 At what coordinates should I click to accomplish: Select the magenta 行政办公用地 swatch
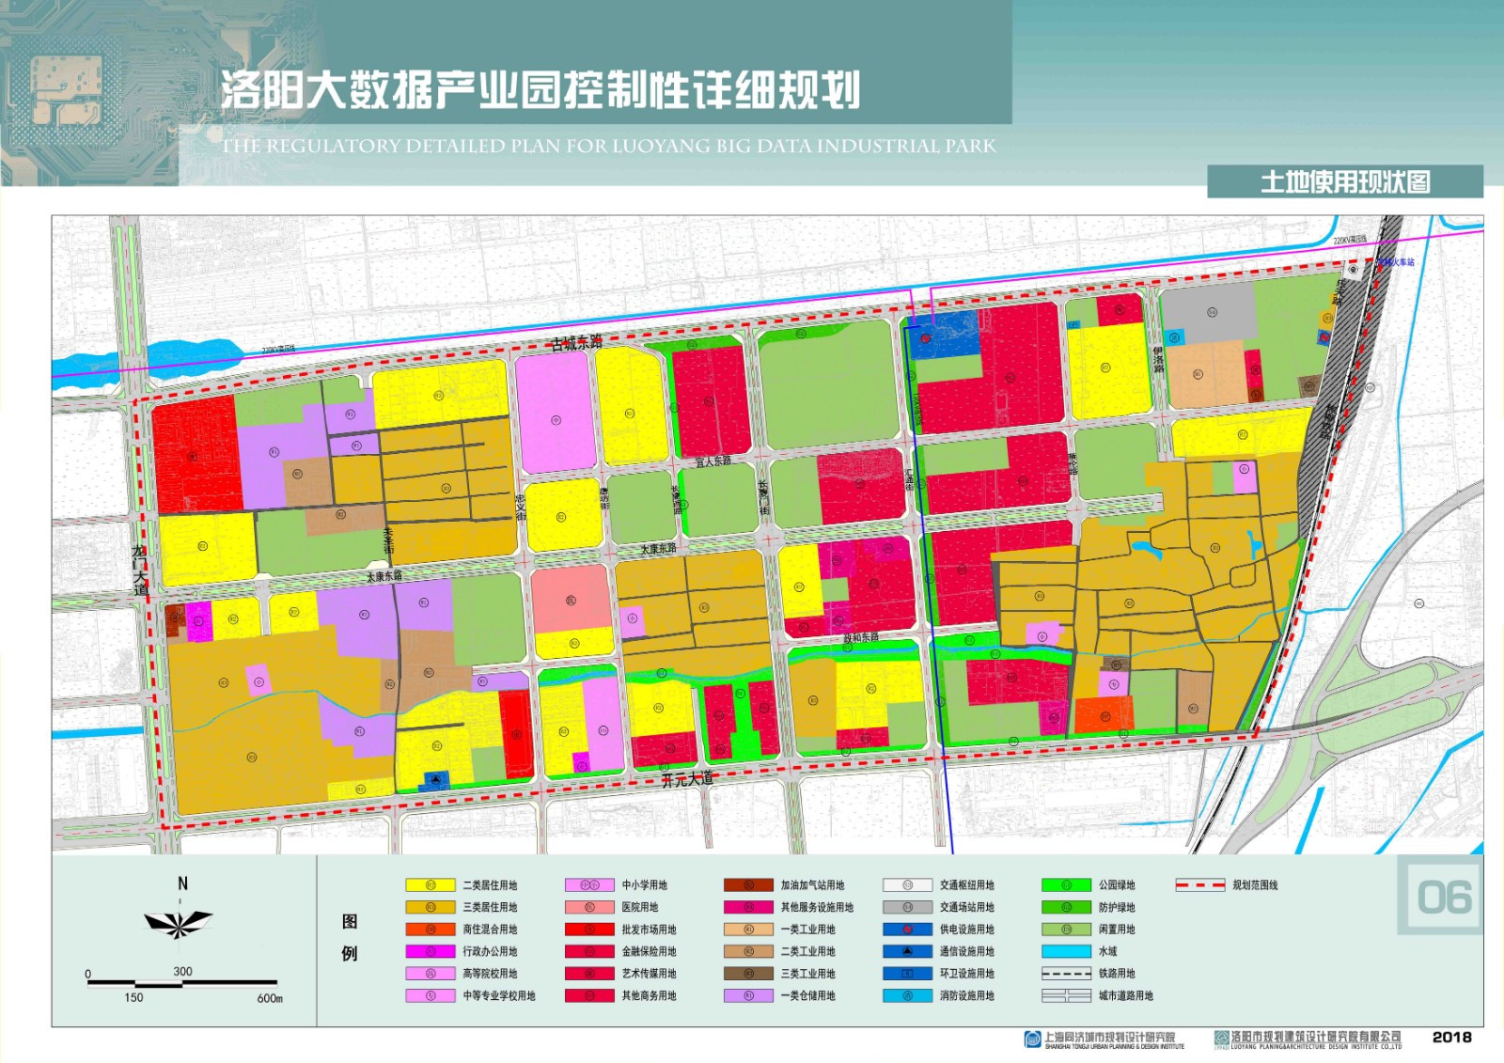point(431,951)
